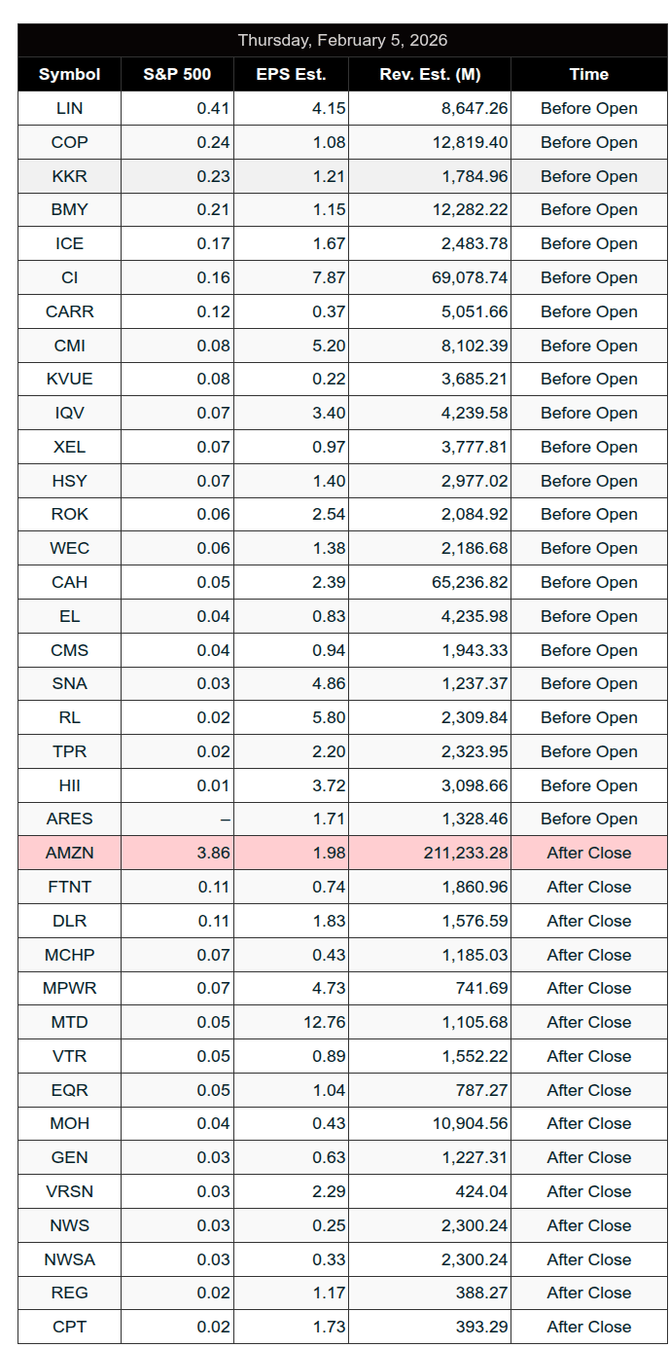The height and width of the screenshot is (1348, 669).
Task: Open the KVUE symbol entry
Action: [x=69, y=379]
